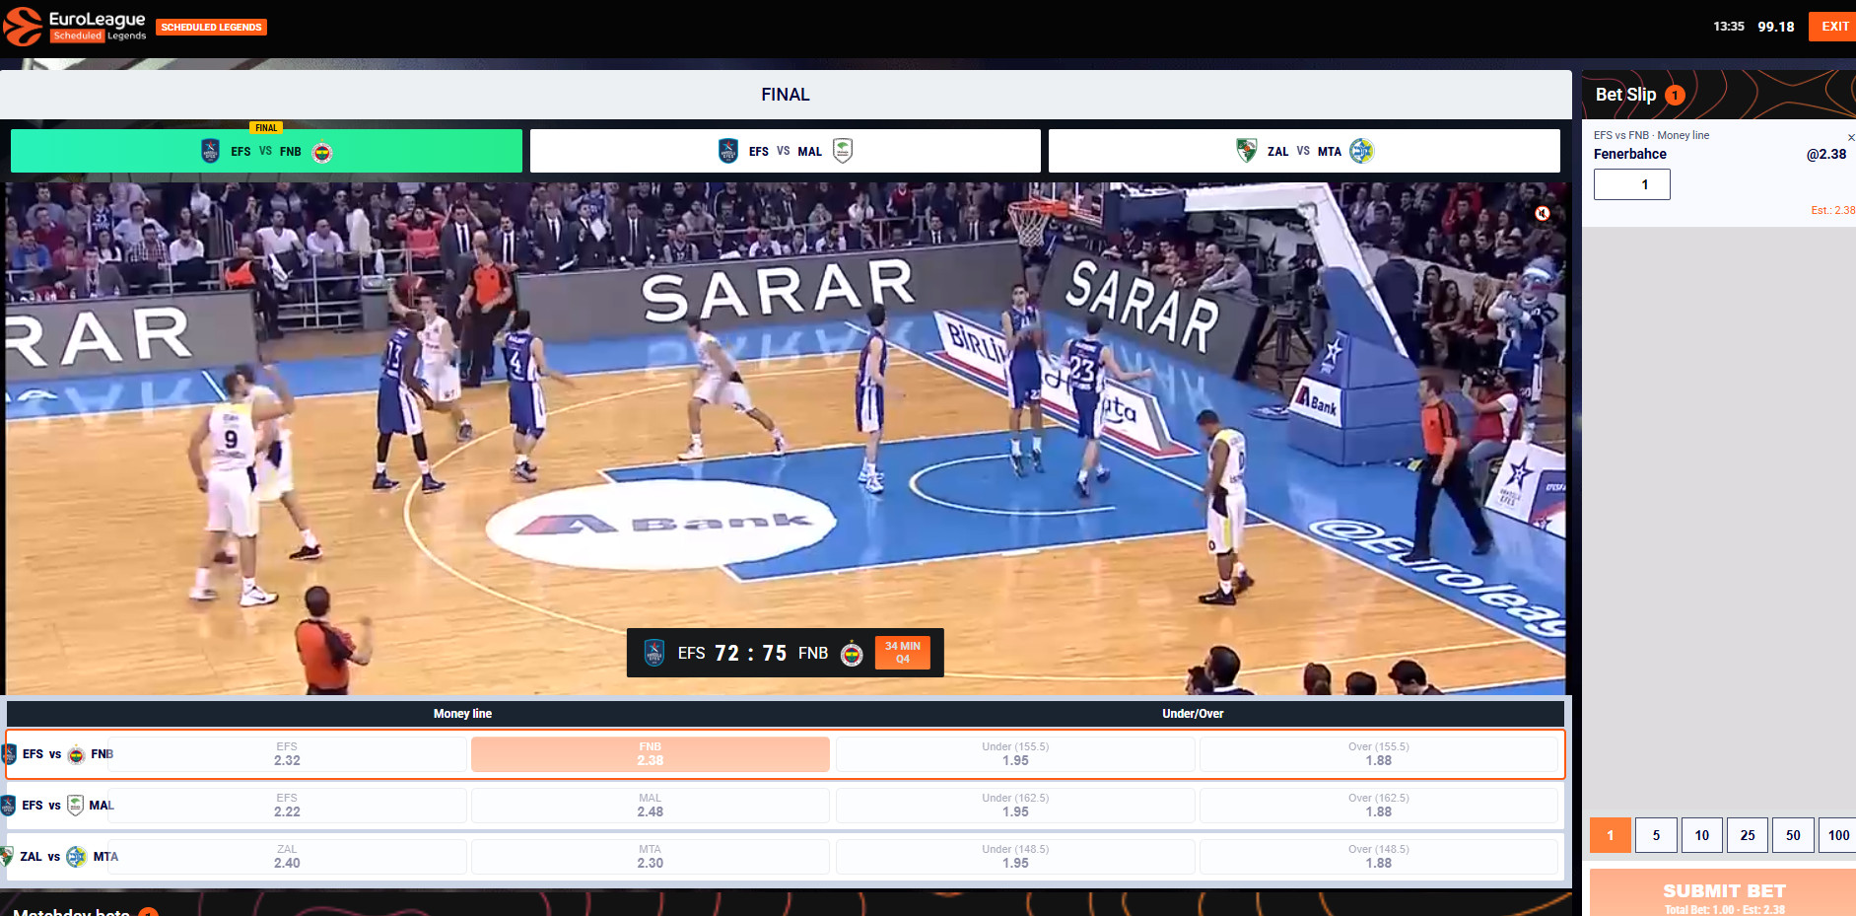Click the FINAL round heading
Image resolution: width=1856 pixels, height=916 pixels.
(x=786, y=95)
